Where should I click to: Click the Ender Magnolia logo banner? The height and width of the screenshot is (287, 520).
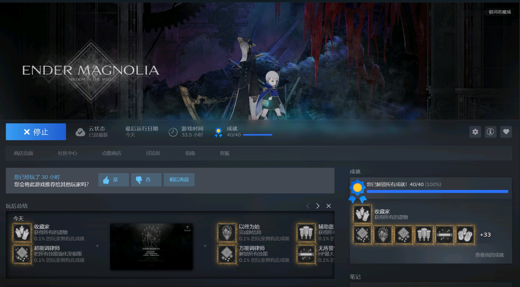point(91,71)
